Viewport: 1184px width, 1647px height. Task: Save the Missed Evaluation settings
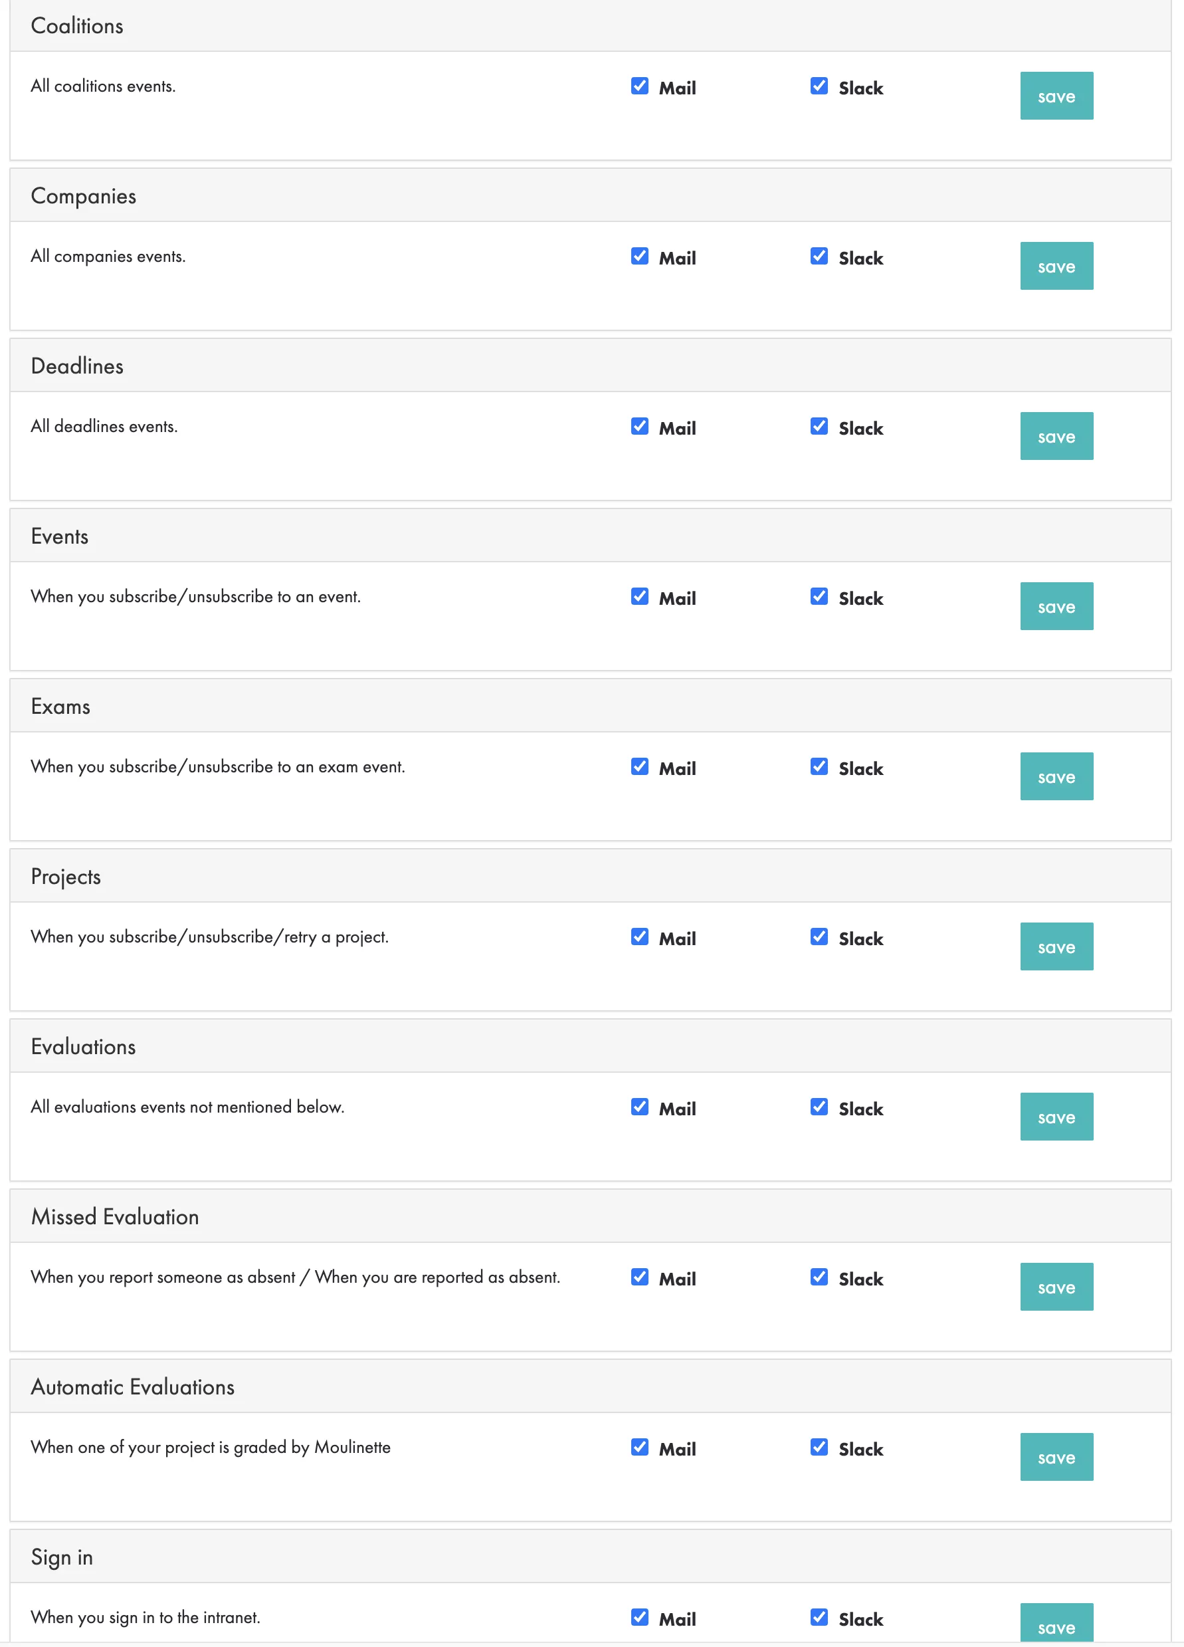point(1056,1286)
